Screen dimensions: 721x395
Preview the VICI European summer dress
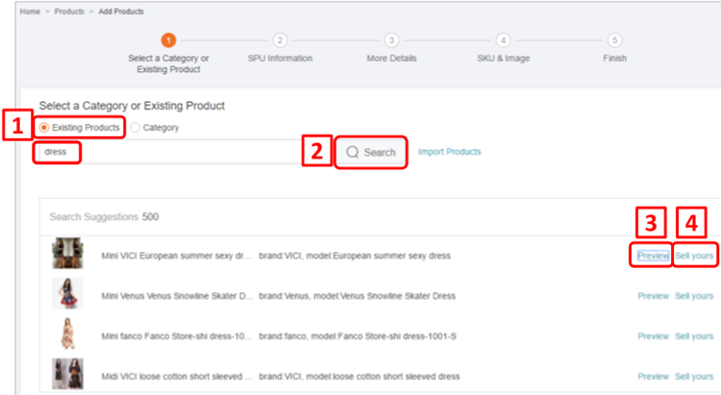[653, 256]
